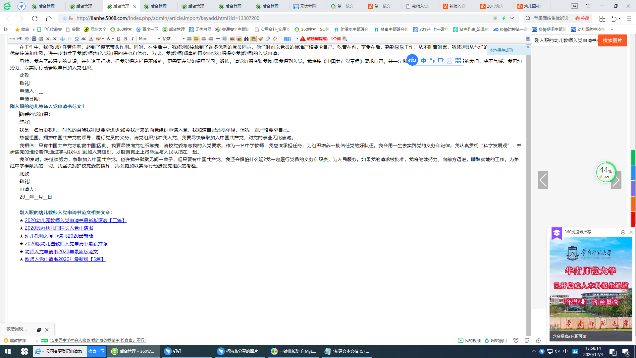636x358 pixels.
Task: Select the Undo icon in the editor toolbar
Action: point(26,39)
